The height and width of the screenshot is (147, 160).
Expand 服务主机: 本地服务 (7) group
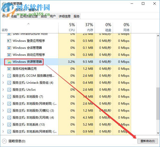(3, 97)
